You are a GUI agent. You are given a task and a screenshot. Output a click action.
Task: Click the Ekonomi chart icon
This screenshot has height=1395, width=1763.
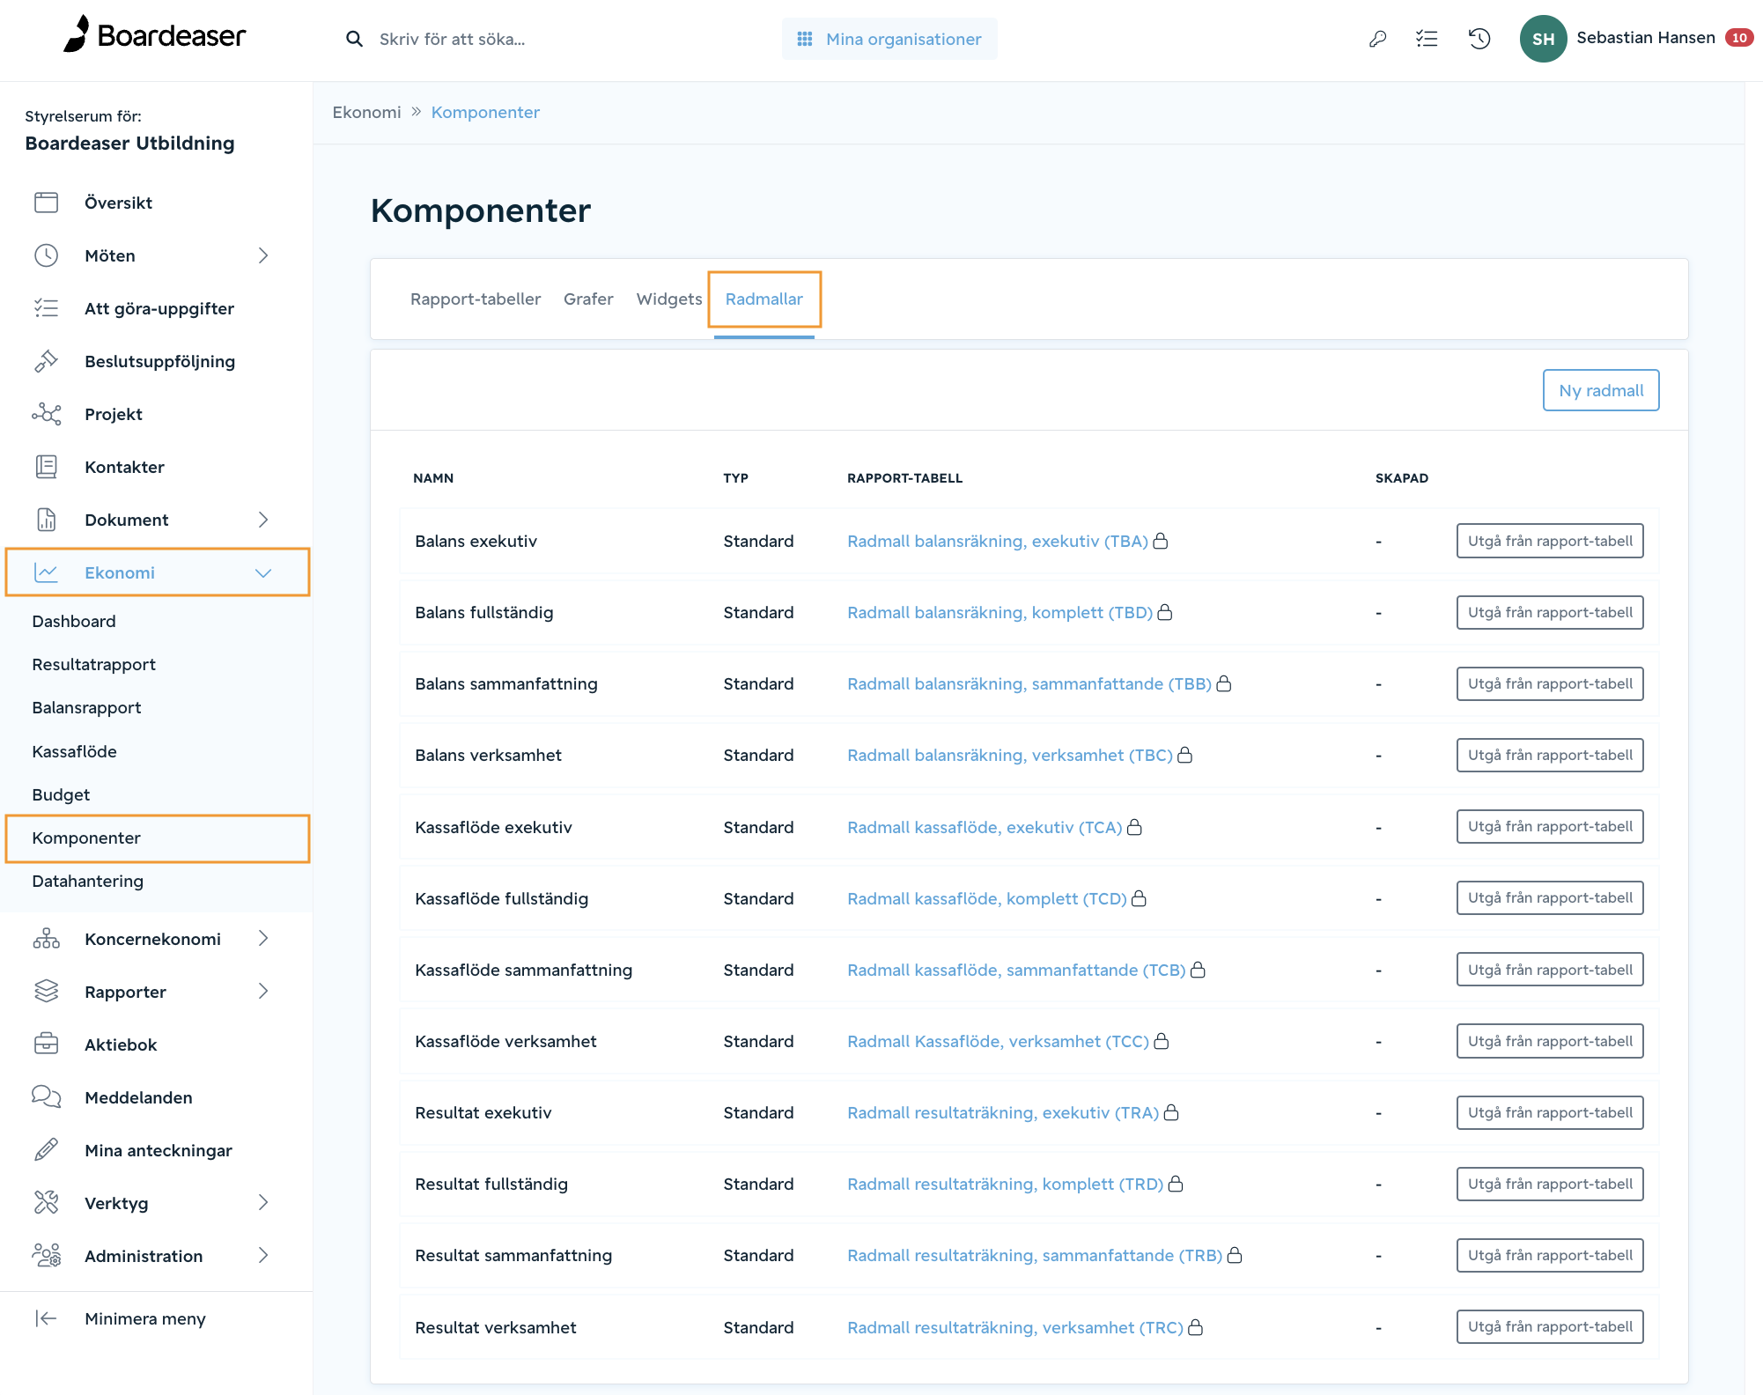(46, 572)
